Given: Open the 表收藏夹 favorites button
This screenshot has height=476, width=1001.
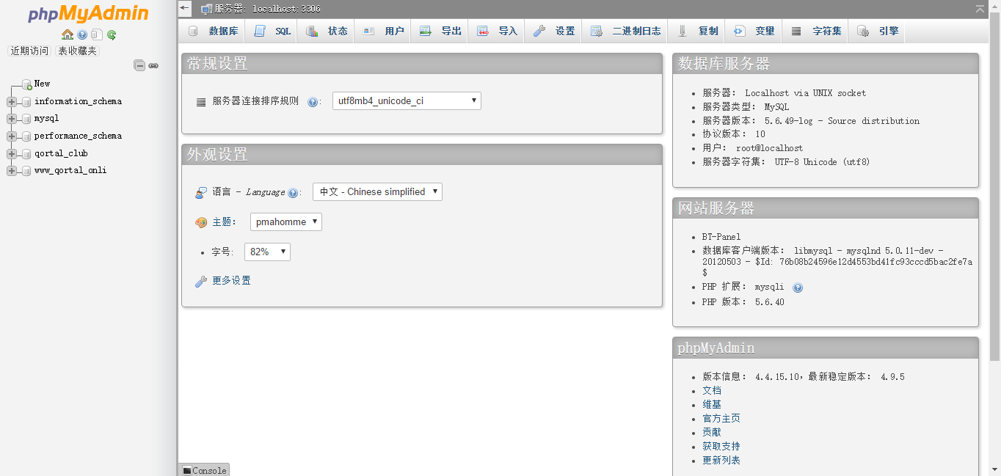Looking at the screenshot, I should click(x=77, y=51).
